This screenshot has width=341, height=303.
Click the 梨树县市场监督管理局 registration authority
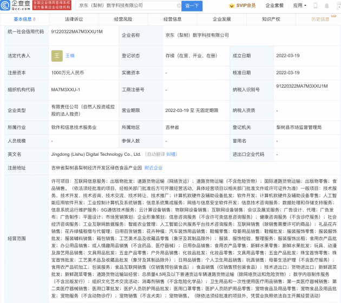point(299,127)
